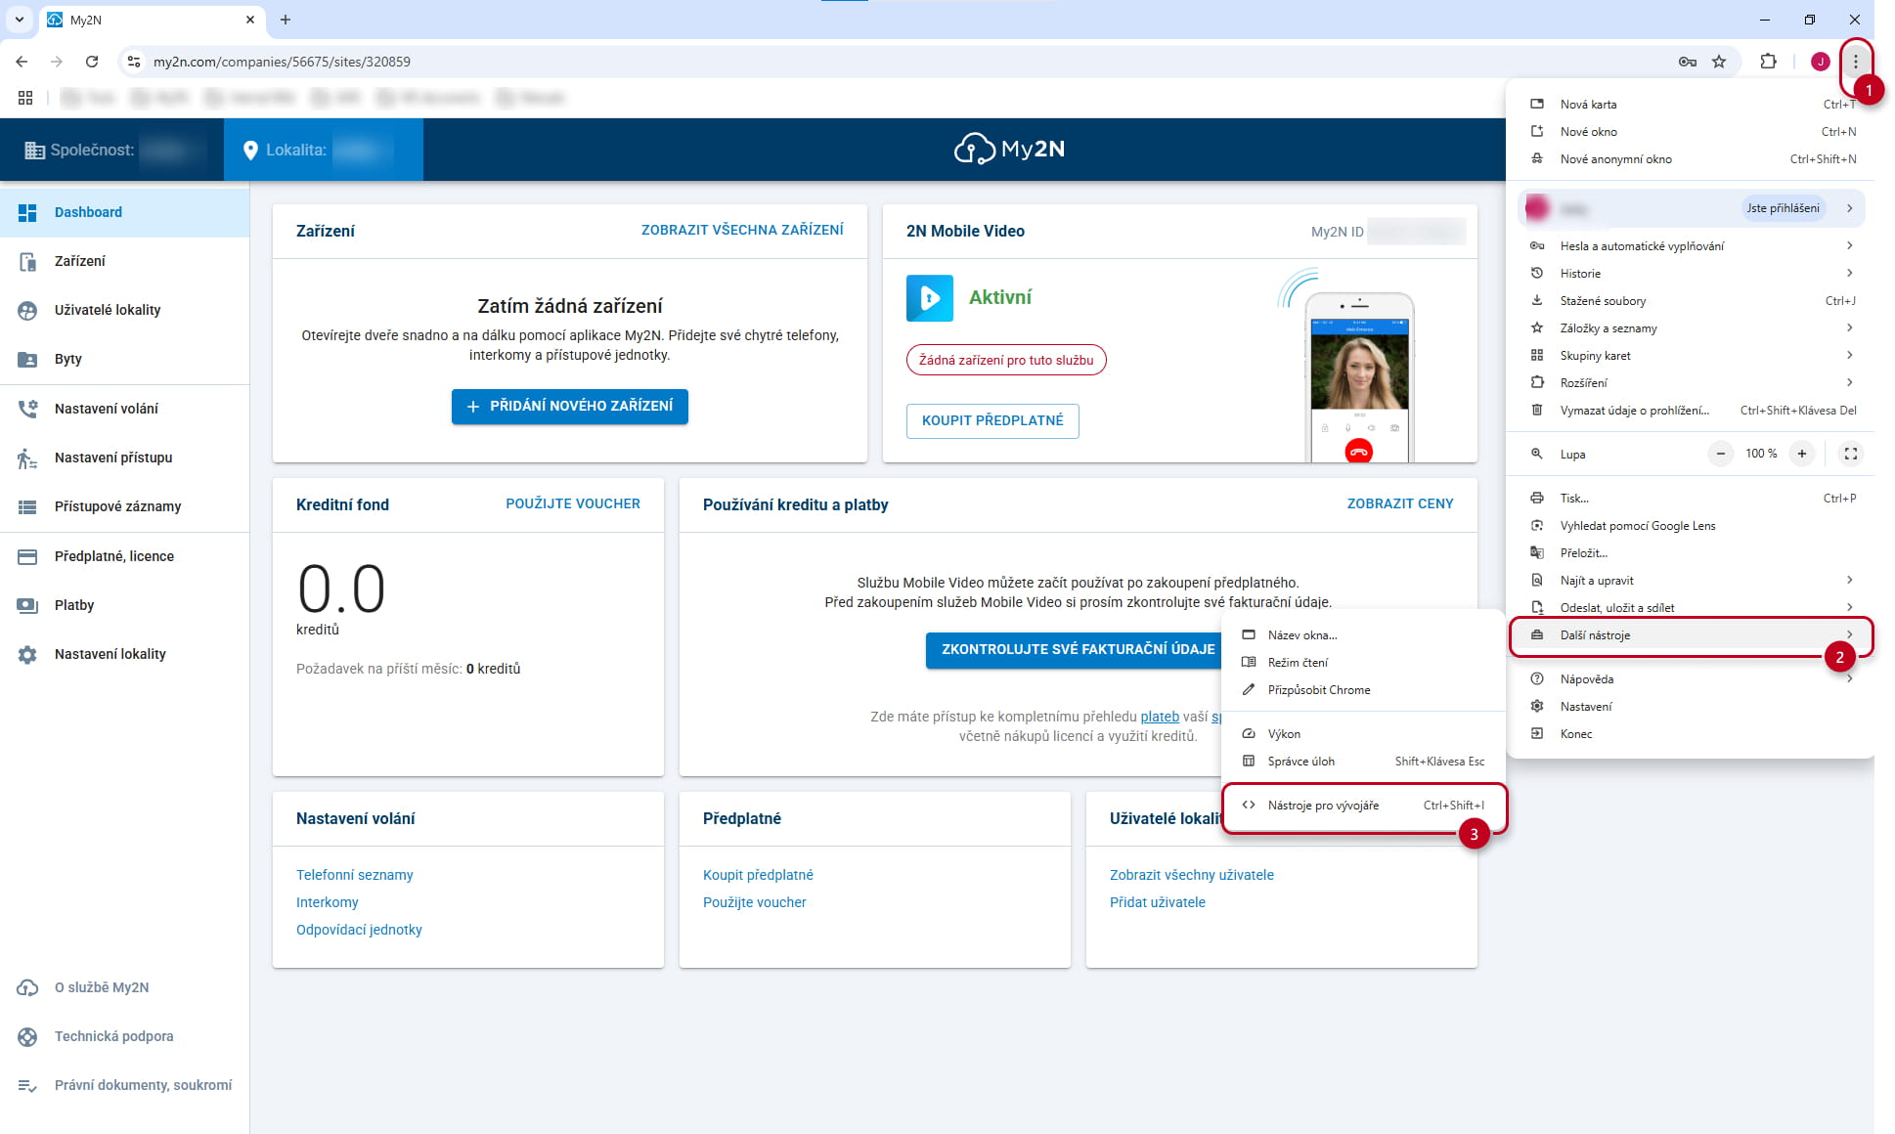Open the Extensions puzzle icon
The image size is (1895, 1134).
[1768, 62]
